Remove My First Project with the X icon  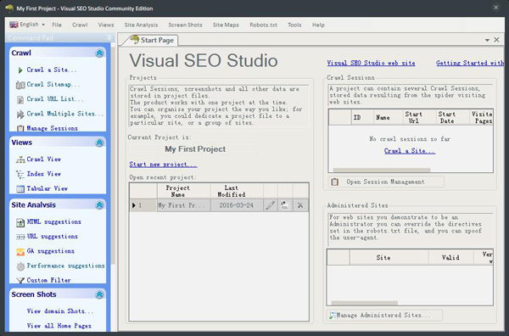[x=300, y=205]
